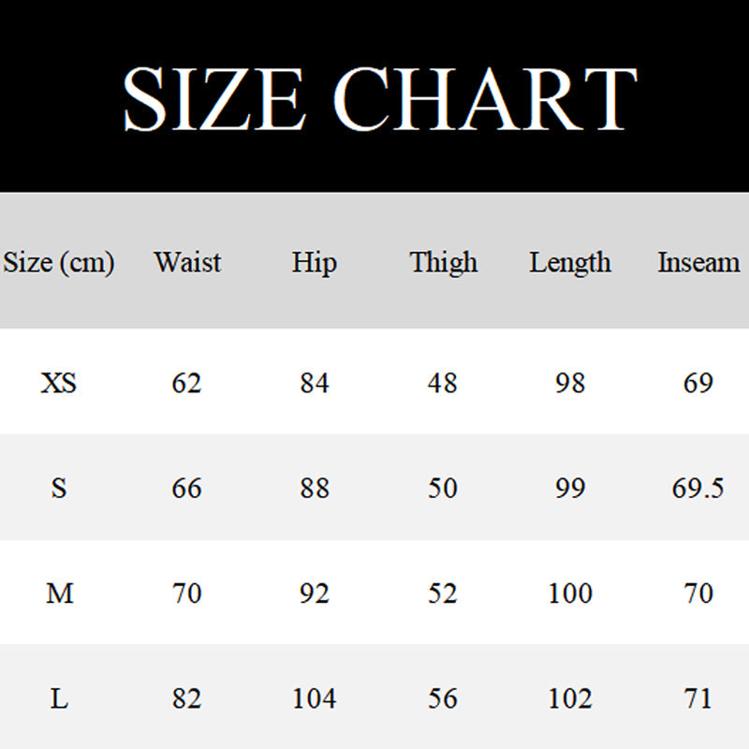Screen dimensions: 749x749
Task: Click the XS size row label
Action: (59, 383)
